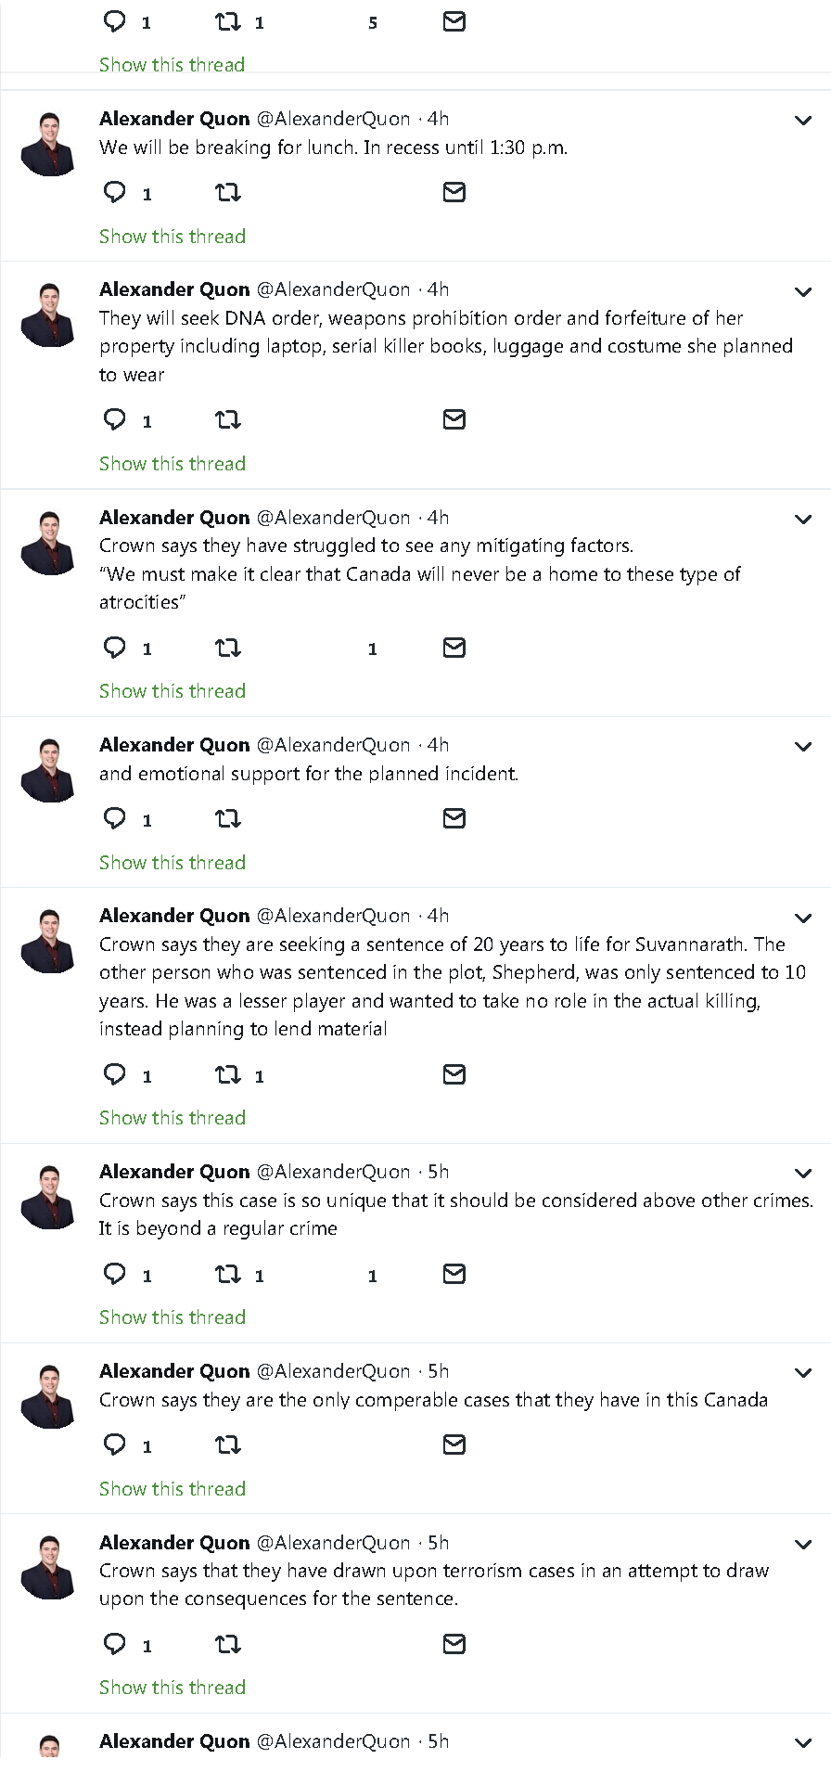Reply to the lunch recess tweet

tap(115, 193)
